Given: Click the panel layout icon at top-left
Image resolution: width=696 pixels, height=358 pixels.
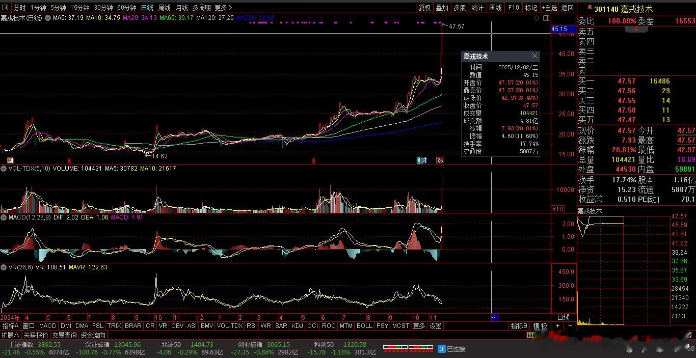Looking at the screenshot, I should tap(6, 8).
